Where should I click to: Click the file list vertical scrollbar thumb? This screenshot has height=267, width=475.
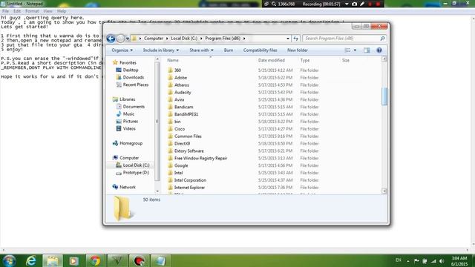(384, 96)
